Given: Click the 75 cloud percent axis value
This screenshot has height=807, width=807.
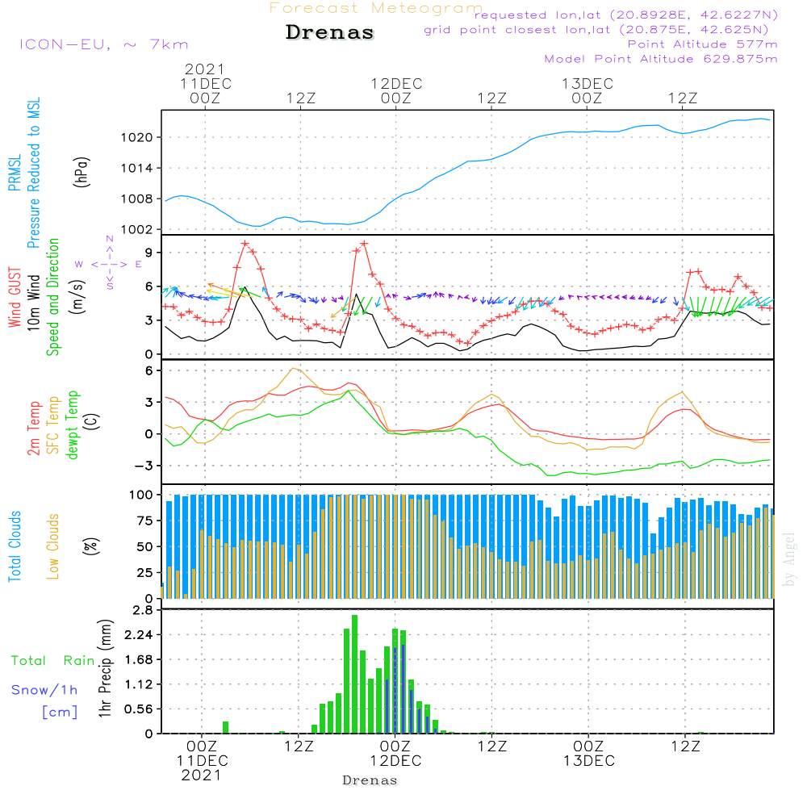Looking at the screenshot, I should (x=145, y=521).
